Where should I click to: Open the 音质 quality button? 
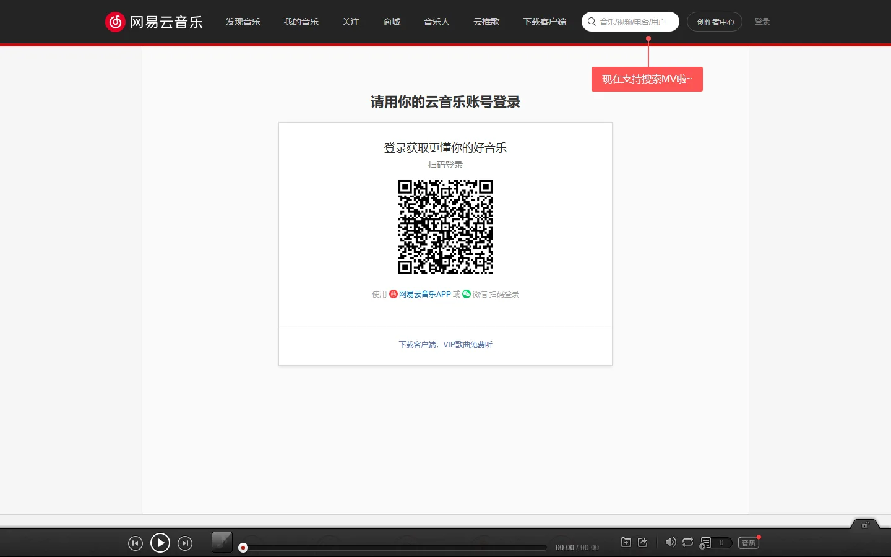pyautogui.click(x=749, y=543)
